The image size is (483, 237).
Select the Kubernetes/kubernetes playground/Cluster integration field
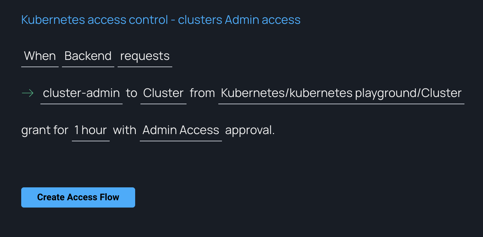[341, 93]
